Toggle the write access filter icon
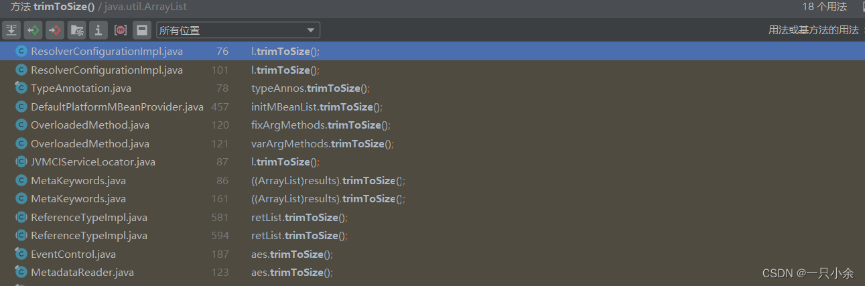Image resolution: width=865 pixels, height=286 pixels. pyautogui.click(x=55, y=30)
